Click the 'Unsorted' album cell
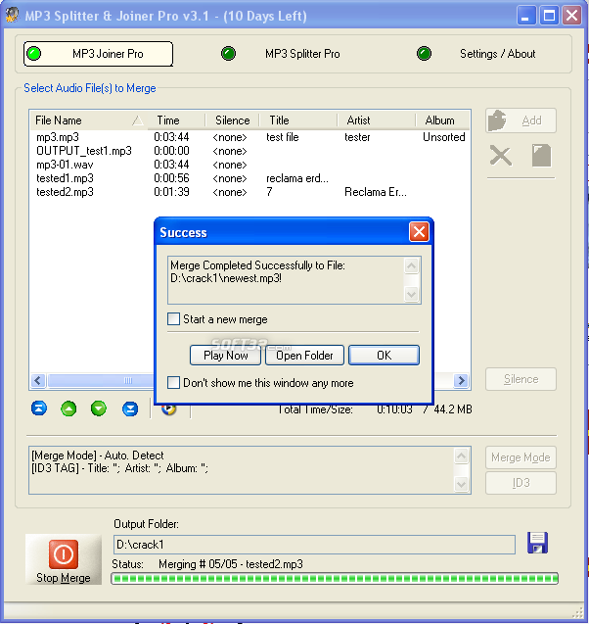 (444, 137)
